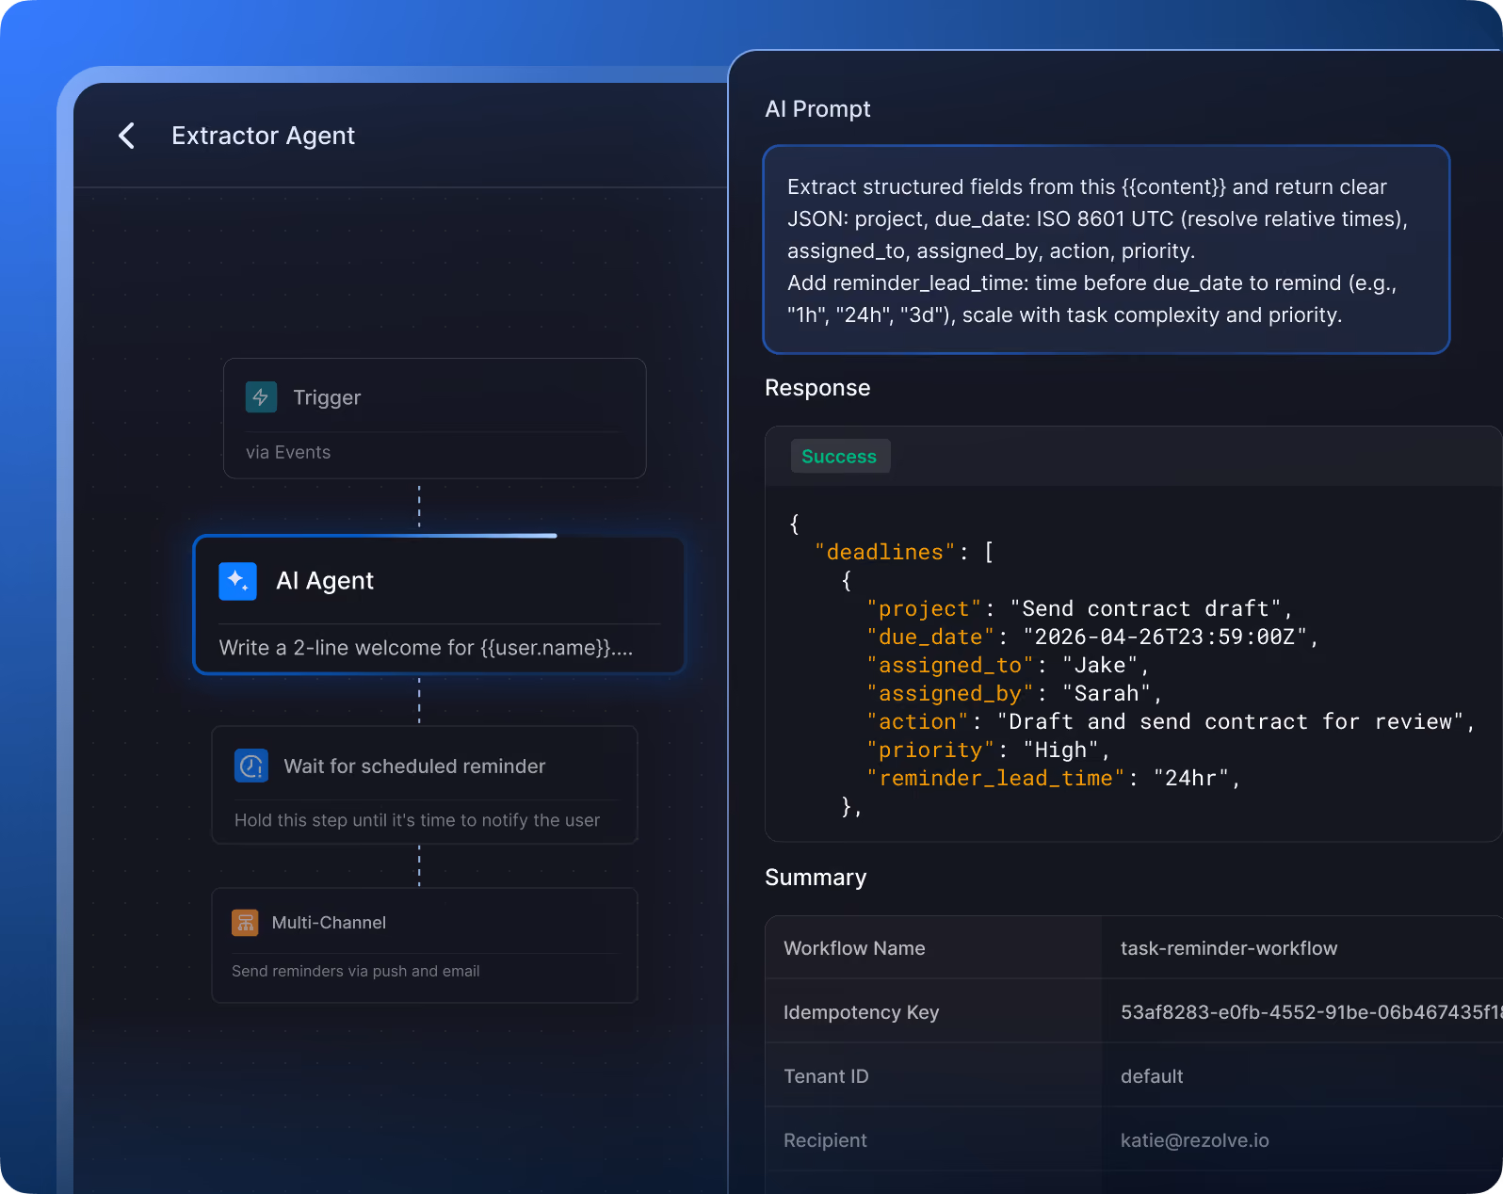Click the "action" Draft and send line
Viewport: 1503px width, 1194px height.
1171,721
